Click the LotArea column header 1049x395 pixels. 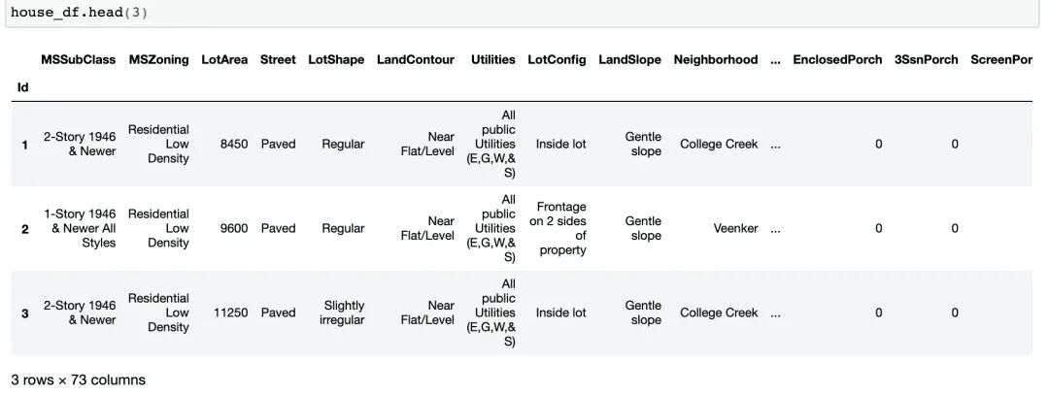click(x=224, y=59)
